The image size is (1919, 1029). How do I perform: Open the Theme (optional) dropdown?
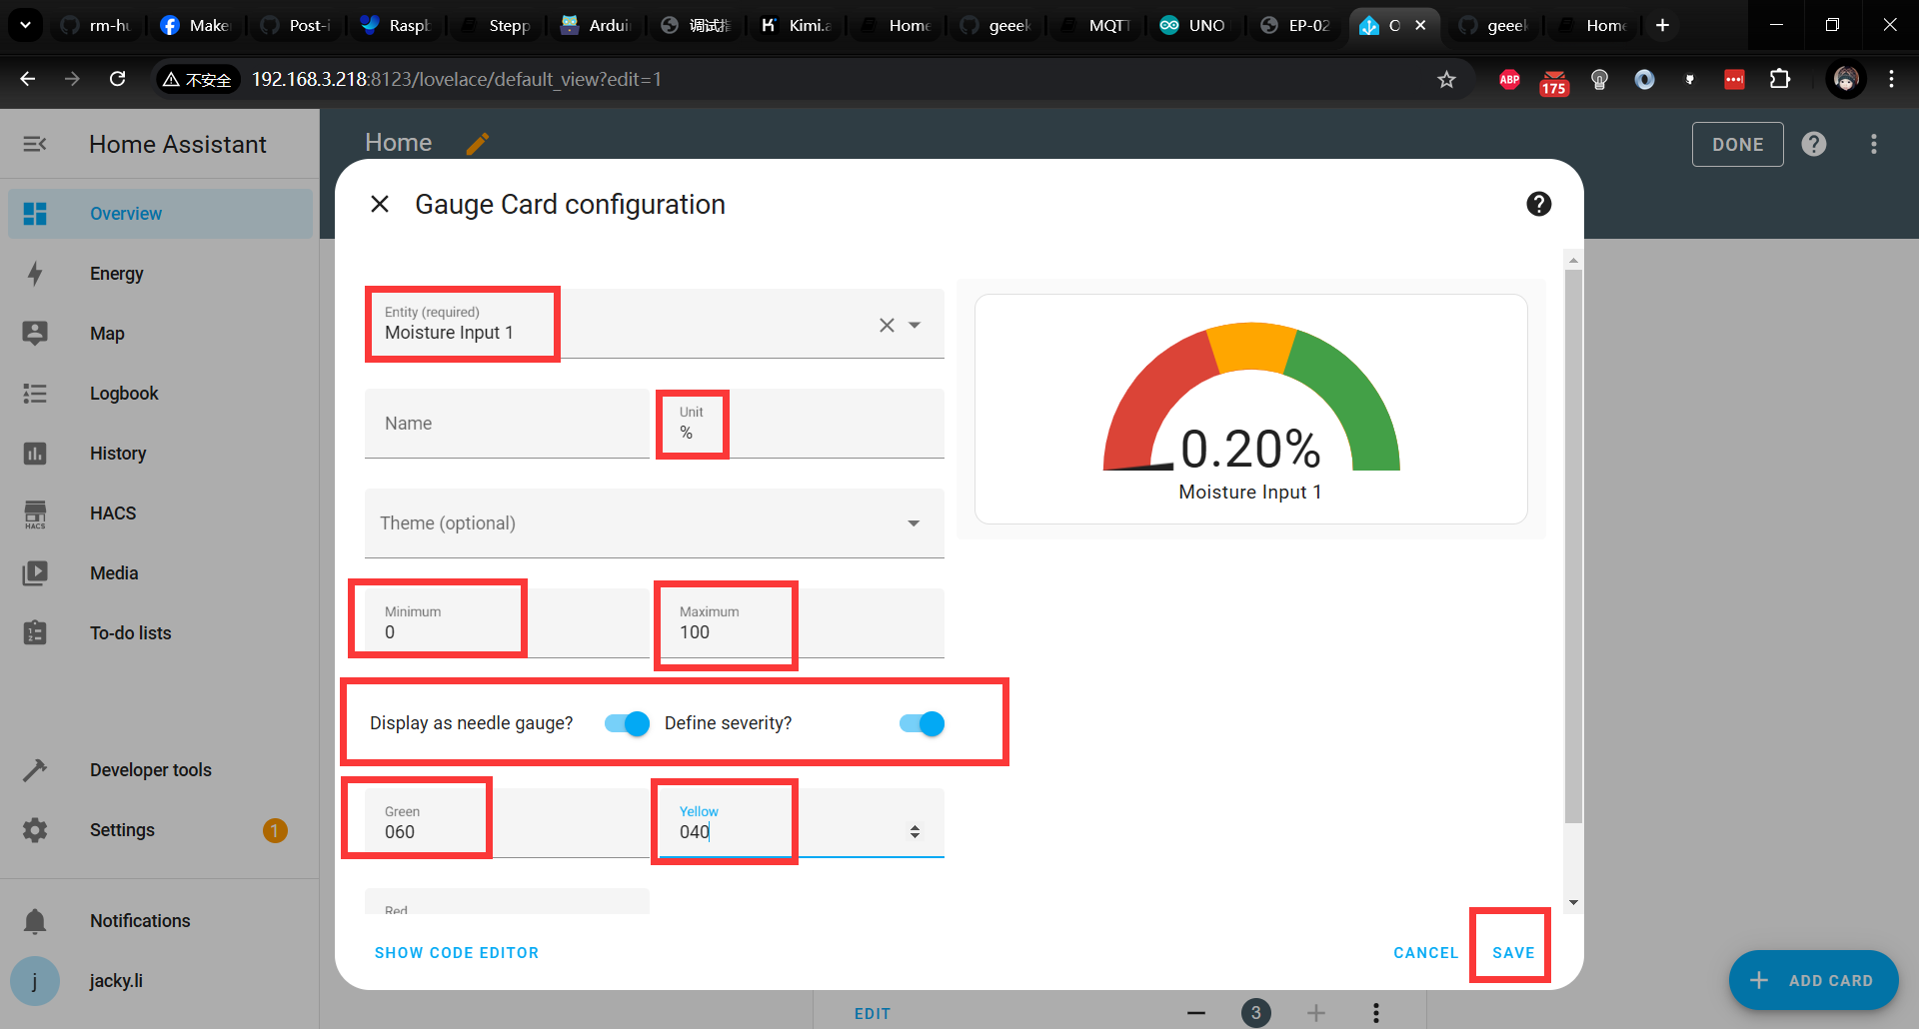click(x=655, y=523)
